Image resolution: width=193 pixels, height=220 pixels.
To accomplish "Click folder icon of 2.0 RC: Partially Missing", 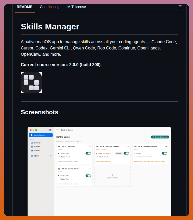I will pos(97,147).
